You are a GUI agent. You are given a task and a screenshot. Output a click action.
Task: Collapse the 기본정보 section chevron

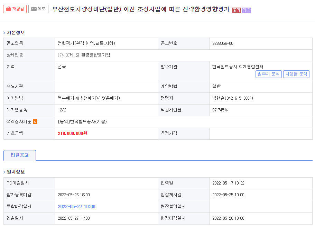pyautogui.click(x=4, y=33)
